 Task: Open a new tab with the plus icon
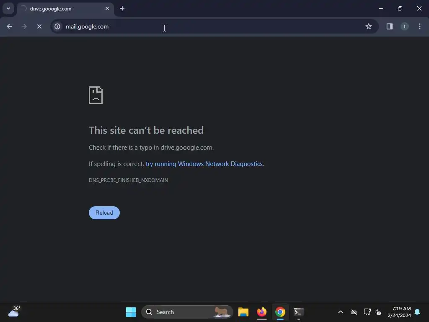pyautogui.click(x=122, y=8)
